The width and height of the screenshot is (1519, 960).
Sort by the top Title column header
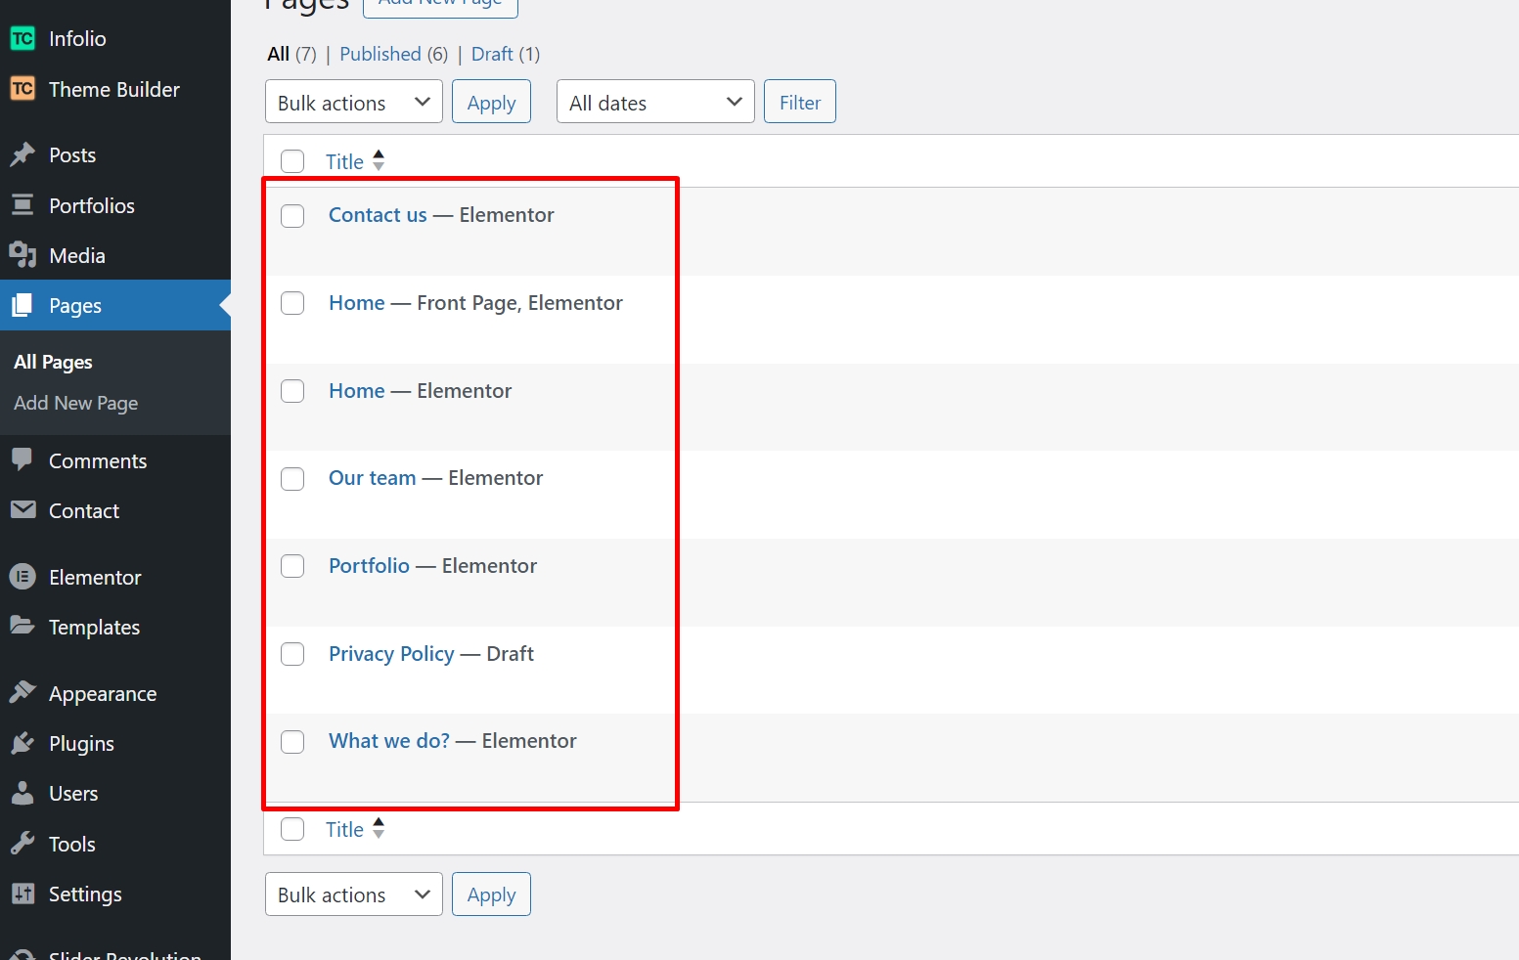tap(344, 161)
